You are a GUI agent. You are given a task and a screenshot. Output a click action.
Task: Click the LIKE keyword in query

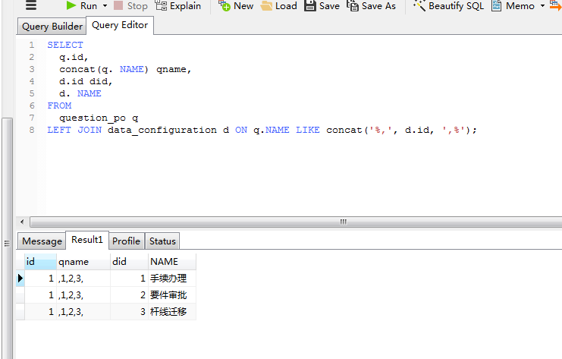307,130
